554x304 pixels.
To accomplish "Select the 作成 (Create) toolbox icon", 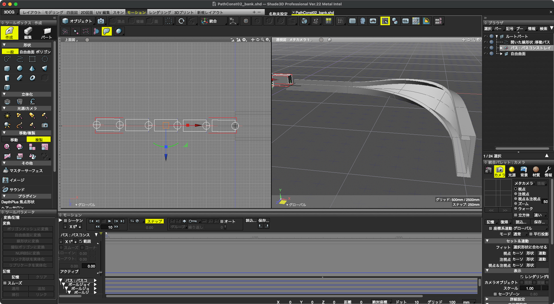I will pos(9,33).
